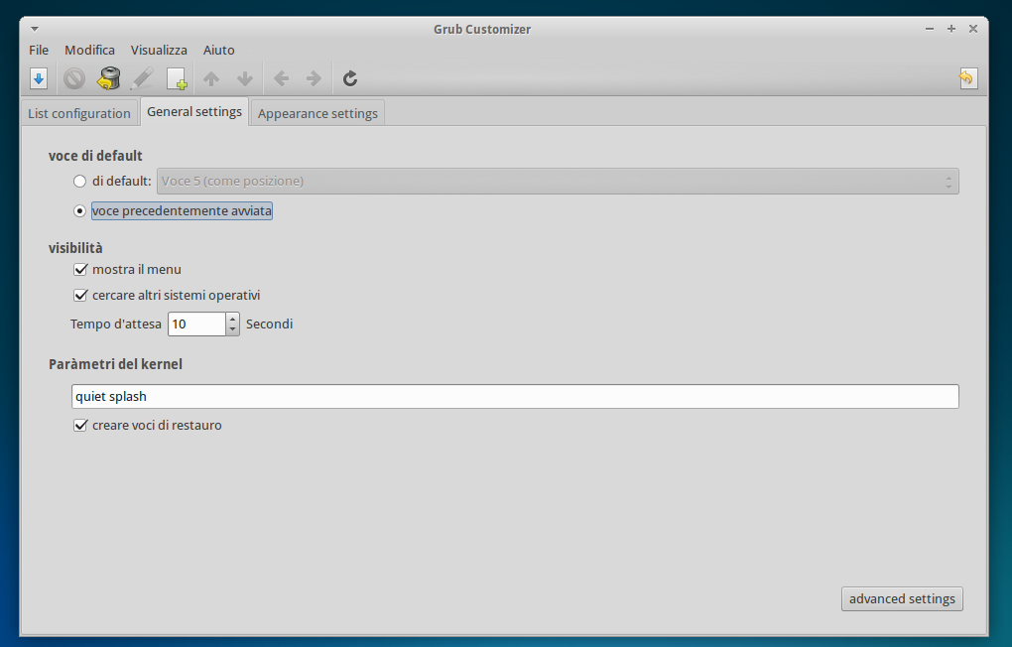Increase the Tempo d'attesa value with the up arrow
This screenshot has width=1012, height=647.
(x=232, y=319)
